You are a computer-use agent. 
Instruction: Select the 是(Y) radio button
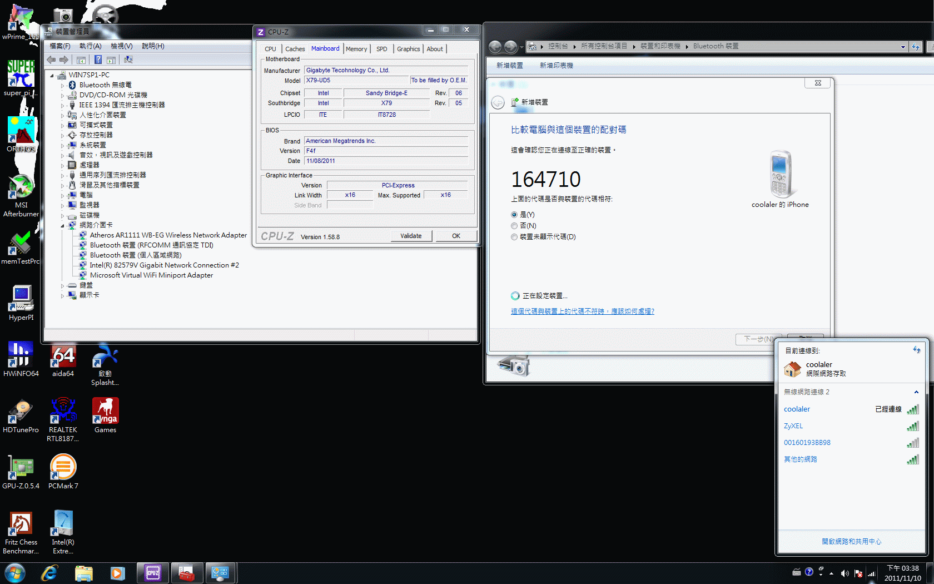pos(514,215)
